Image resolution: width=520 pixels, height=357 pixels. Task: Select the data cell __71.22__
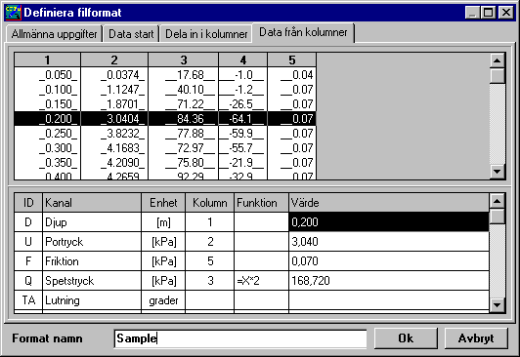184,104
